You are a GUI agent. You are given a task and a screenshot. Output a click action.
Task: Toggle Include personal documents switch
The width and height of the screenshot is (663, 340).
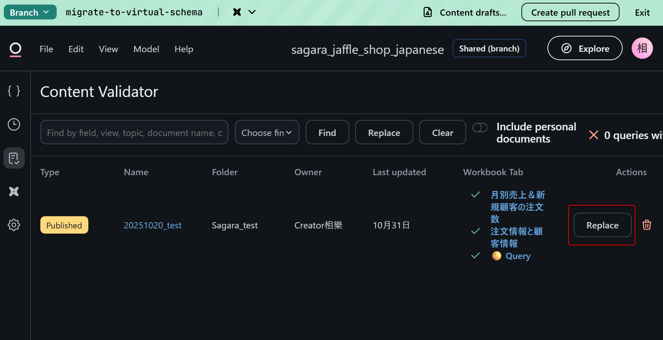pos(480,128)
